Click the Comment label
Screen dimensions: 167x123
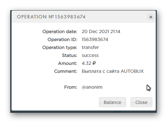(65, 71)
